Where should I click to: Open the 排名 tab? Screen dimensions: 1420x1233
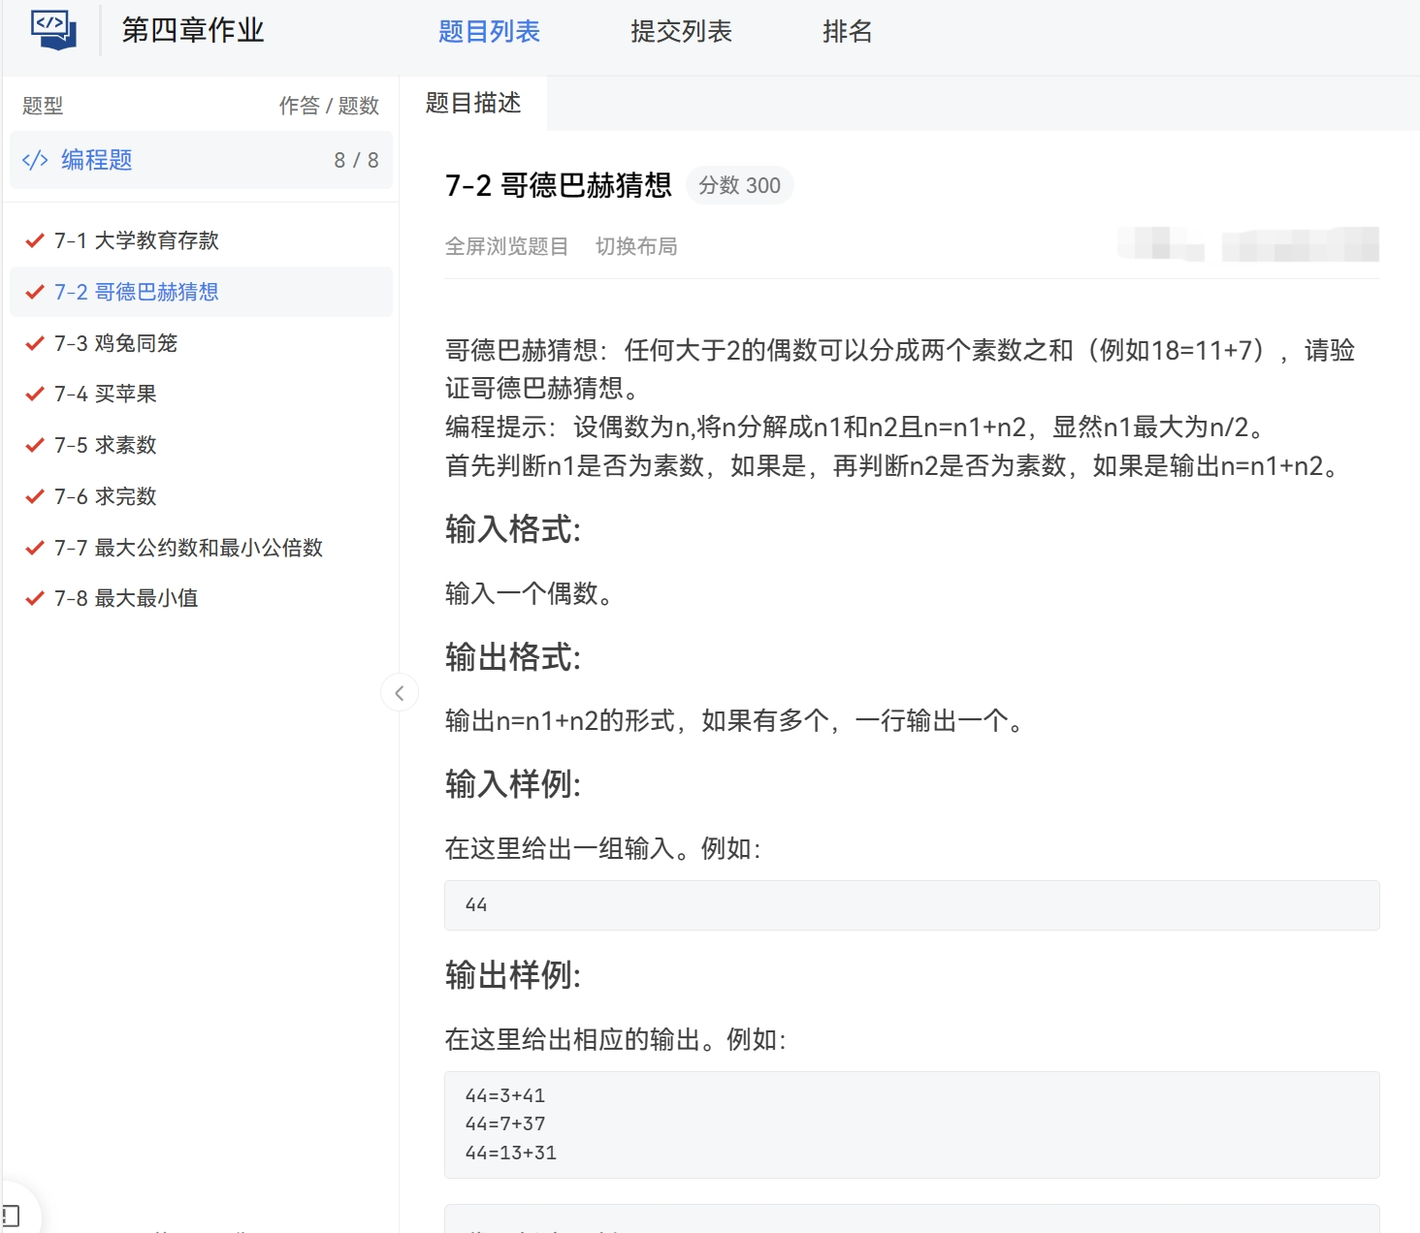pyautogui.click(x=848, y=32)
